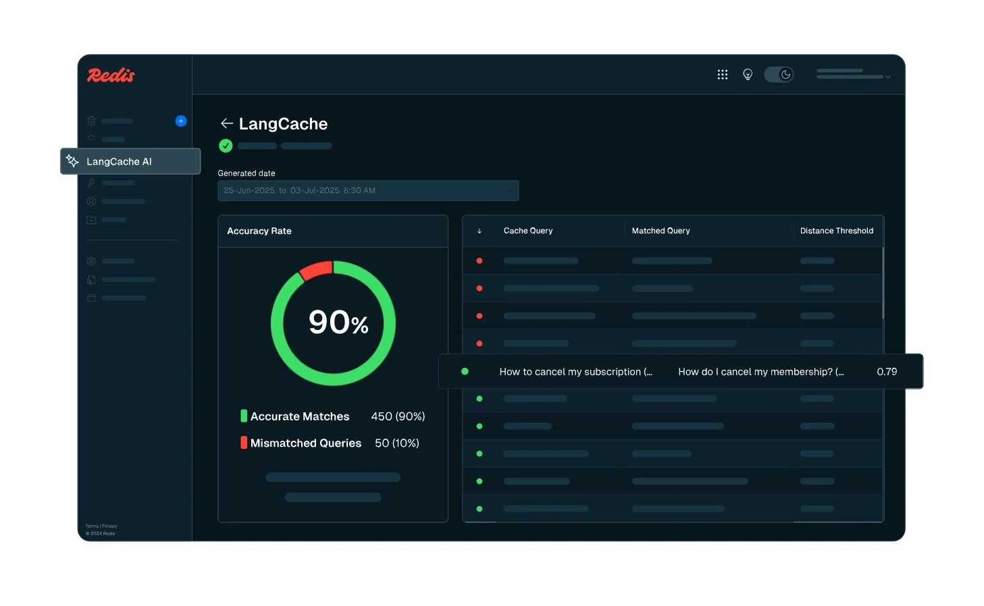Click the circle icon in sidebar
The height and width of the screenshot is (606, 984).
(x=91, y=201)
